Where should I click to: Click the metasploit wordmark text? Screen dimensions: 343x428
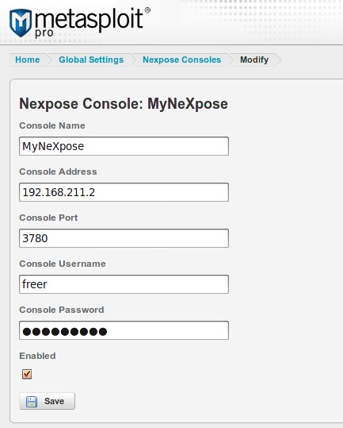pyautogui.click(x=89, y=20)
